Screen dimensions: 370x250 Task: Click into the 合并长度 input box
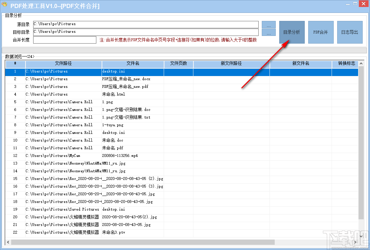(x=65, y=40)
